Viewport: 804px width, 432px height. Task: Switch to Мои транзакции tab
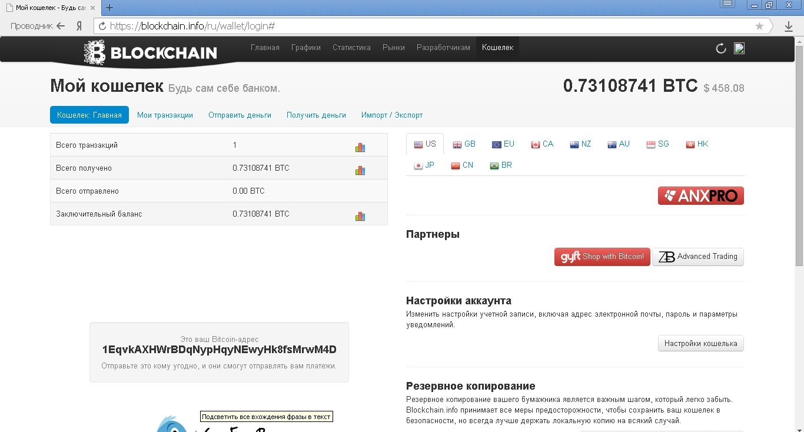165,115
